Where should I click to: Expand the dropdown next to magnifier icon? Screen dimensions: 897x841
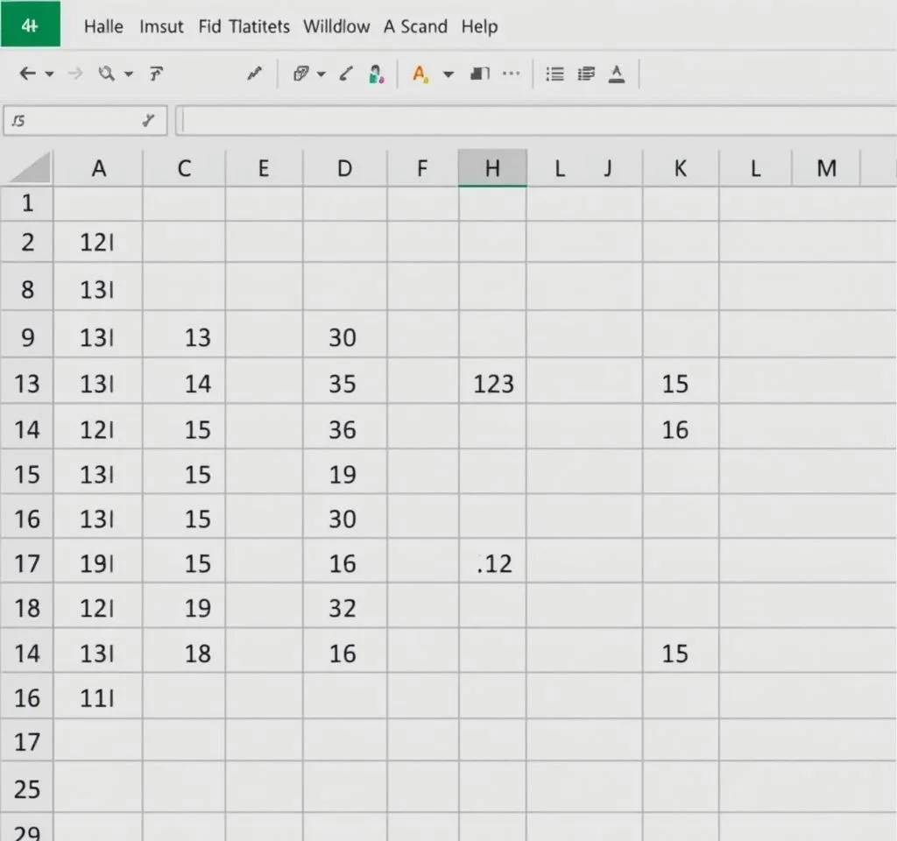pos(129,74)
